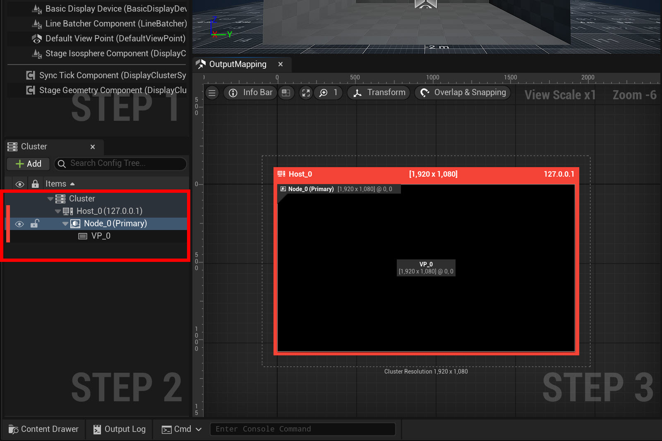
Task: Click the Cluster Resolution 1,920 x 1,080 label
Action: click(426, 371)
